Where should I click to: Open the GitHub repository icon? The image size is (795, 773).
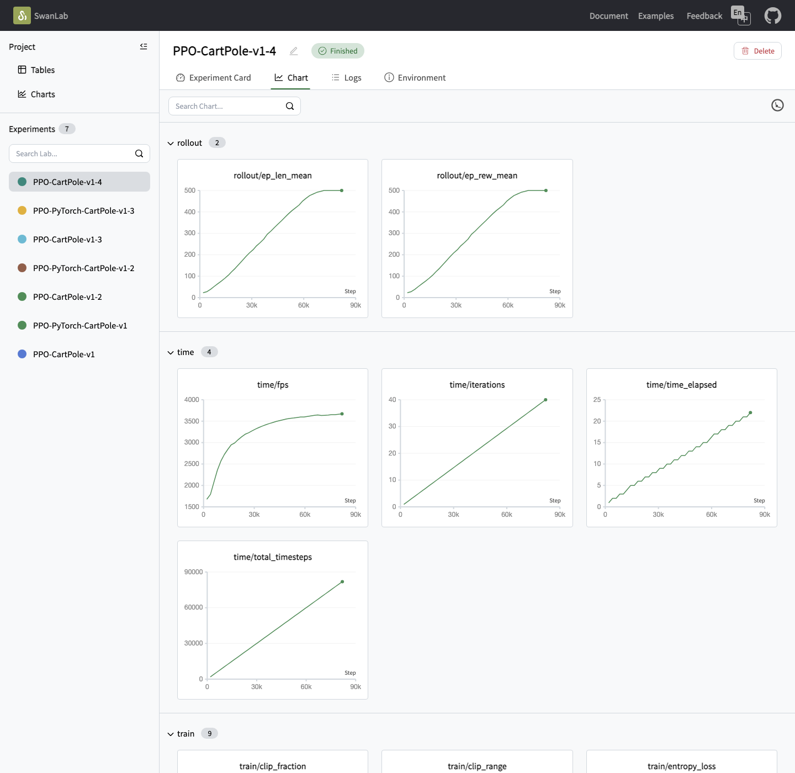(x=773, y=15)
